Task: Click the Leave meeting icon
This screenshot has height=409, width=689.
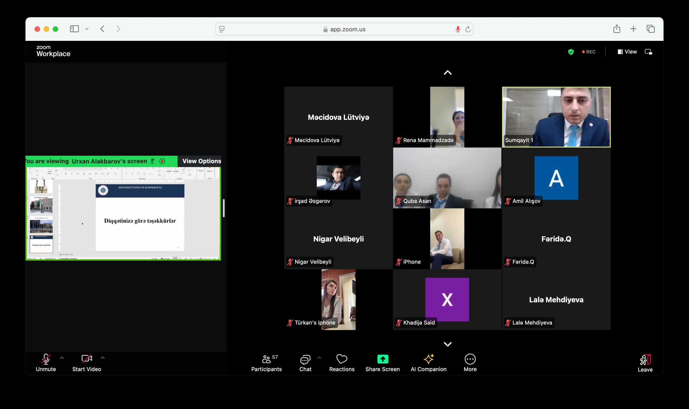Action: point(645,360)
